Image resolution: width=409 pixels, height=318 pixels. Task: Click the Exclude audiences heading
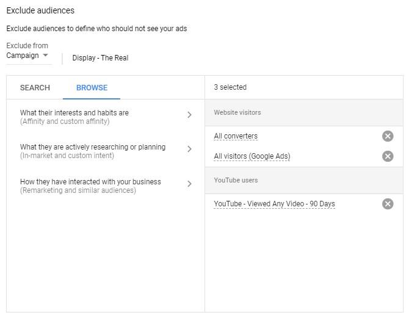(x=40, y=10)
